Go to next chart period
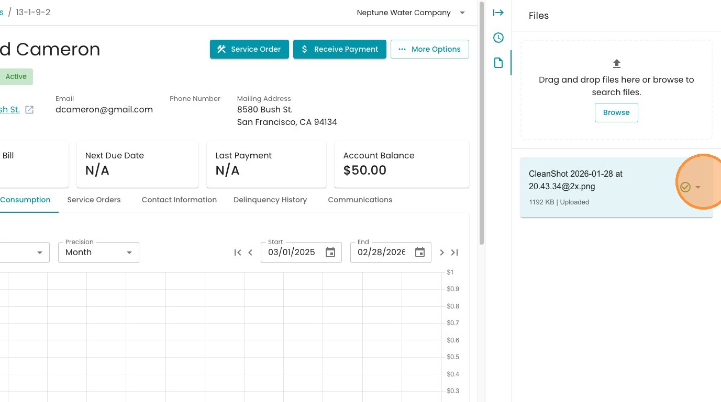This screenshot has height=402, width=721. [442, 252]
